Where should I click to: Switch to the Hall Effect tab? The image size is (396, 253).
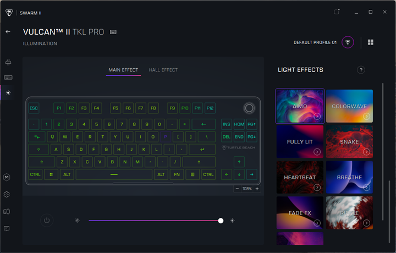163,70
